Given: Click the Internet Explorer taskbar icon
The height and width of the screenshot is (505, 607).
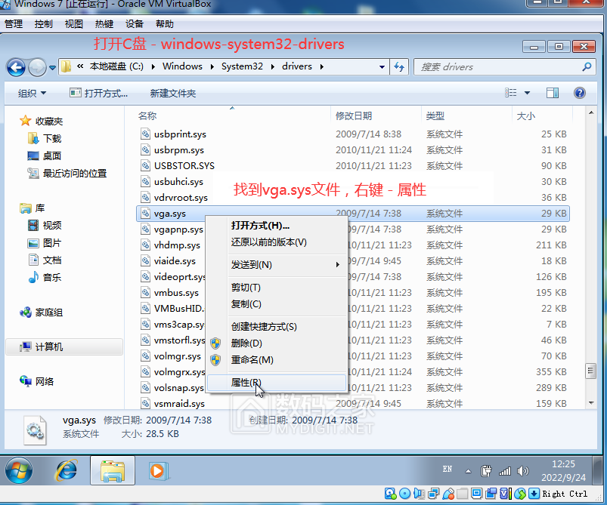Looking at the screenshot, I should coord(67,470).
